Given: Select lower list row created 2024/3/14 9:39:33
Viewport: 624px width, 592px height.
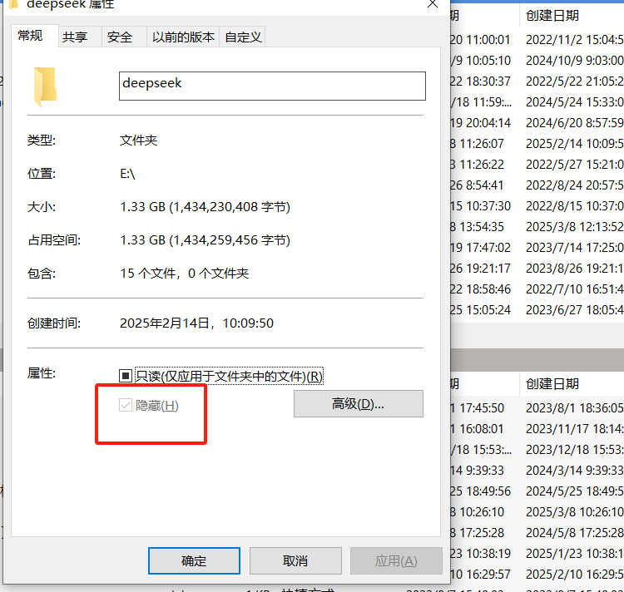Looking at the screenshot, I should click(537, 471).
